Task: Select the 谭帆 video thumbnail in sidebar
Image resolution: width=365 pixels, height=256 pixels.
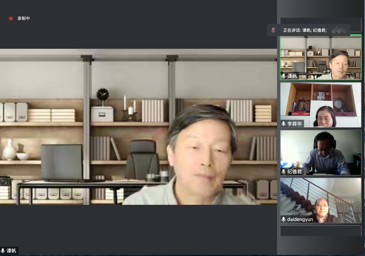Action: [321, 57]
